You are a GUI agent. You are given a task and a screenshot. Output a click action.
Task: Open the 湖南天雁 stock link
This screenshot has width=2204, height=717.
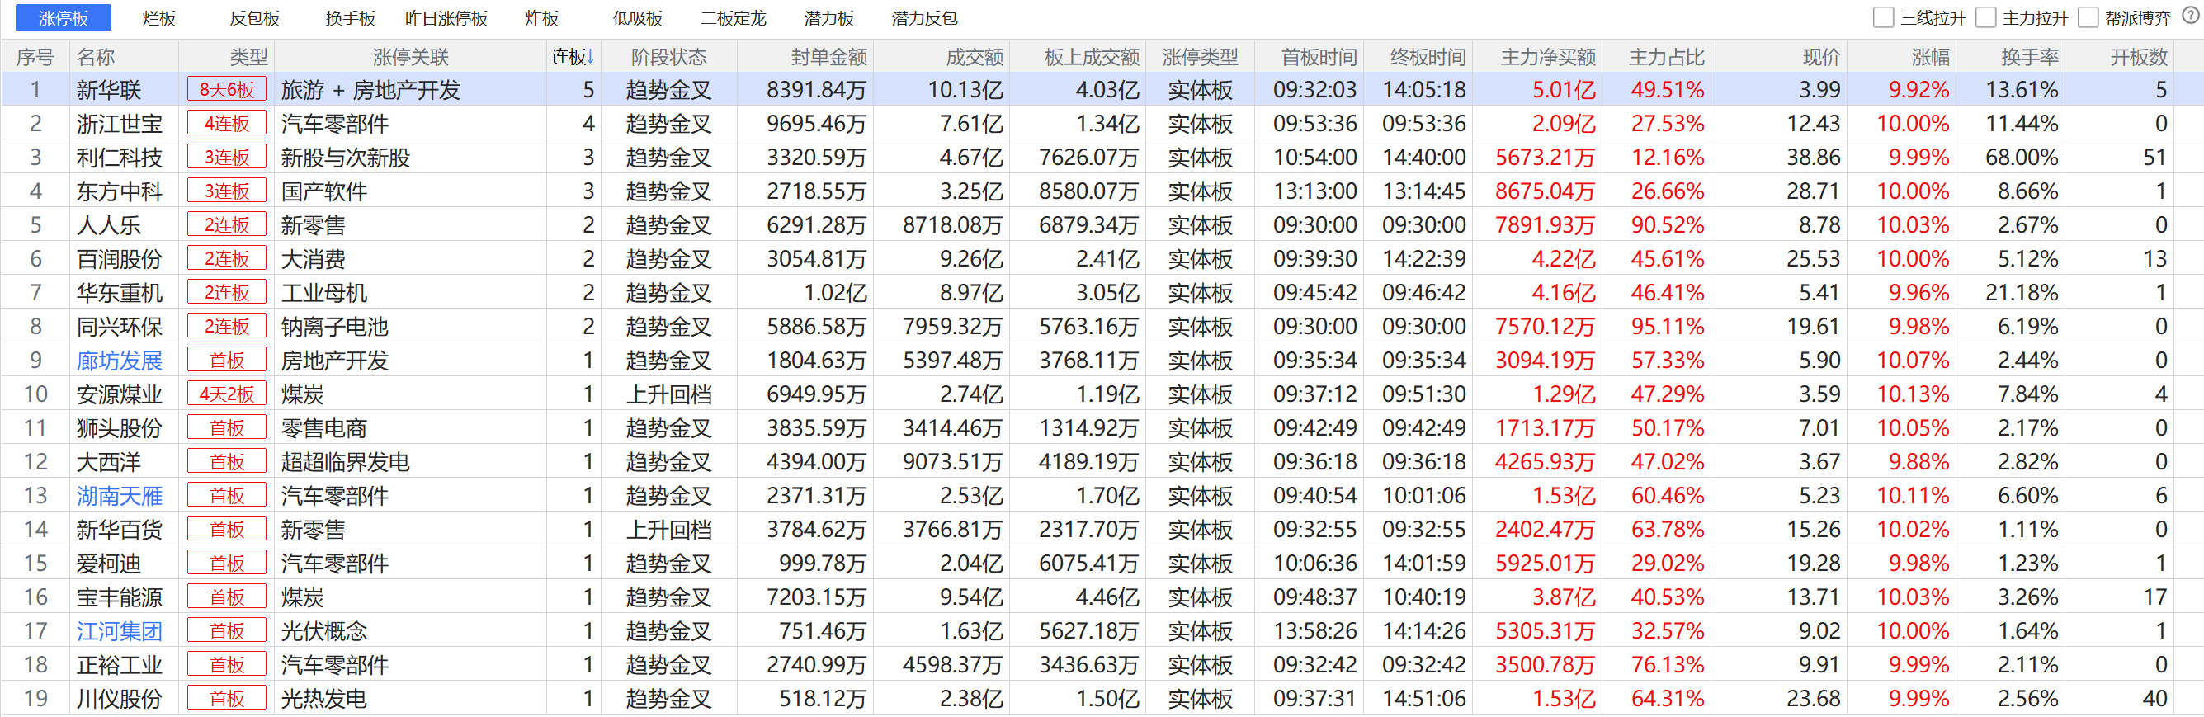119,496
